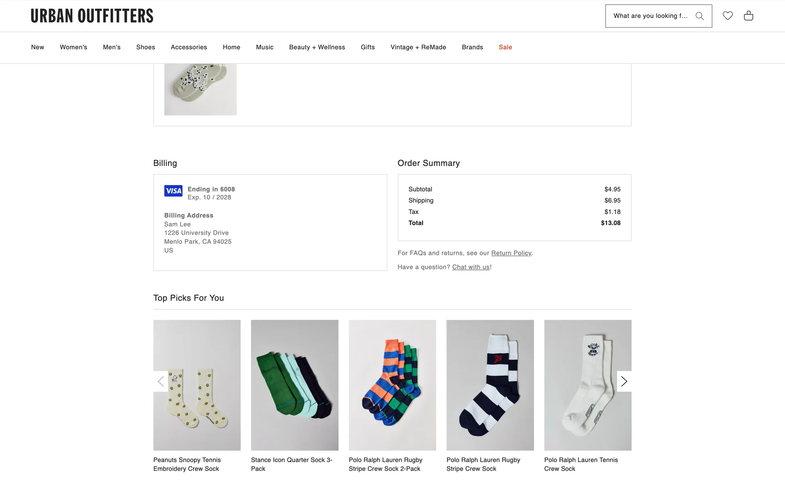Open the Vintage + ReMade section
Screen dimensions: 785x490
[x=418, y=47]
